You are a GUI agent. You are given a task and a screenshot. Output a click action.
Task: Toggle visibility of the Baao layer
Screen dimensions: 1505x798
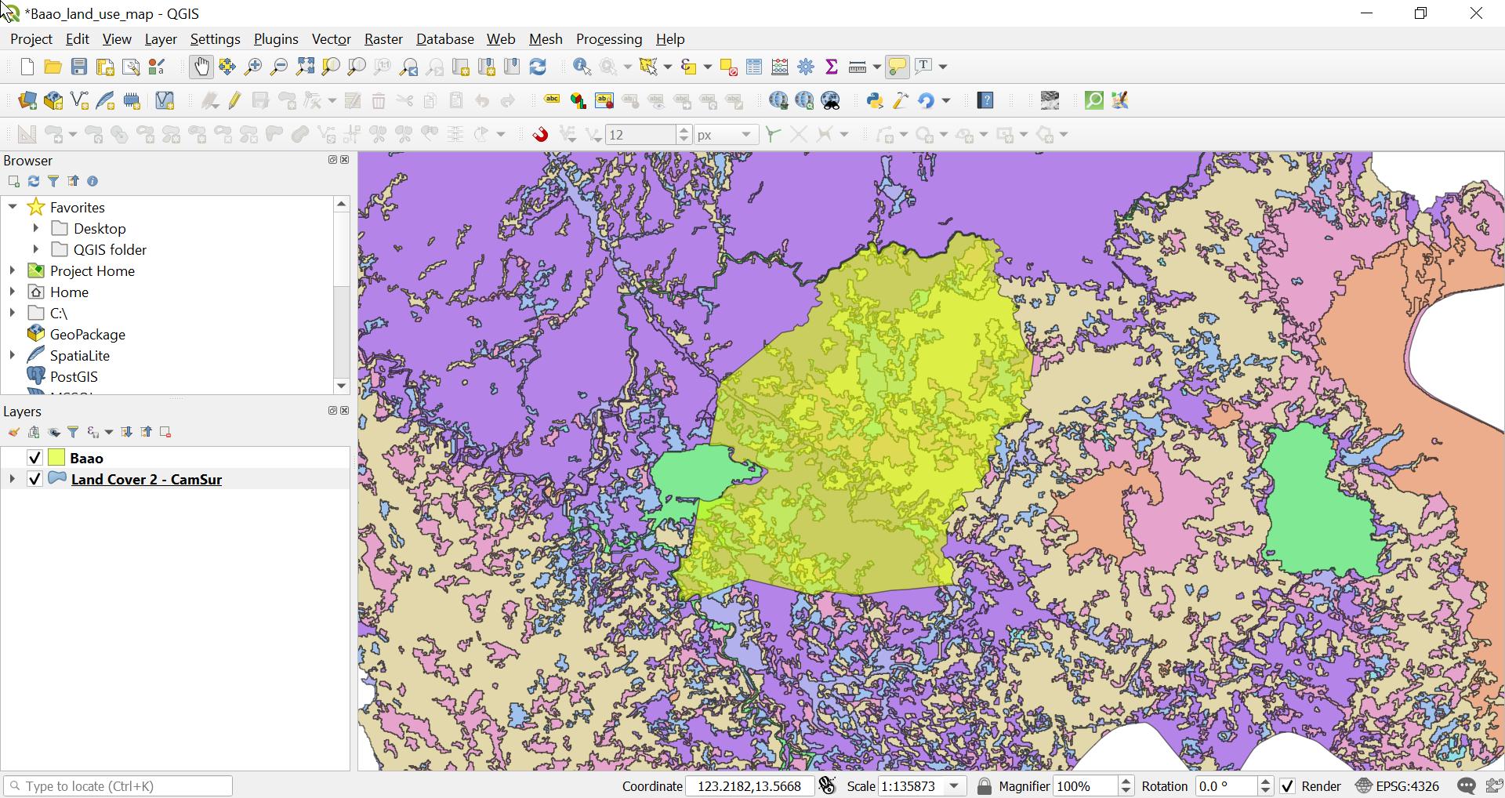[34, 458]
